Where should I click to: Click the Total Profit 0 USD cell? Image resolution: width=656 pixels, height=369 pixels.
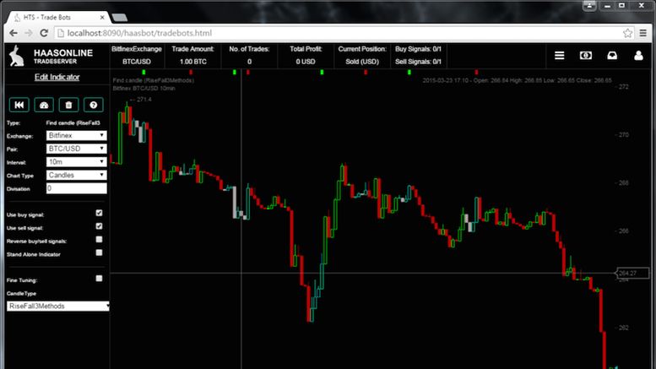(306, 55)
